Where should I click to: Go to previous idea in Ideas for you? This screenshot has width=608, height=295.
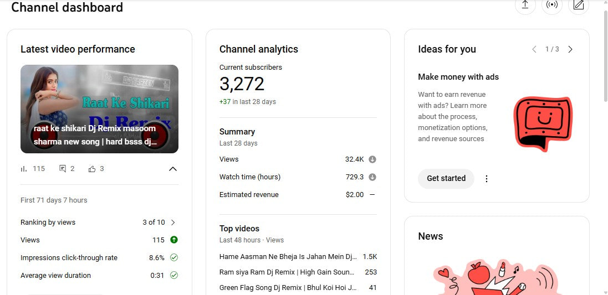click(534, 49)
